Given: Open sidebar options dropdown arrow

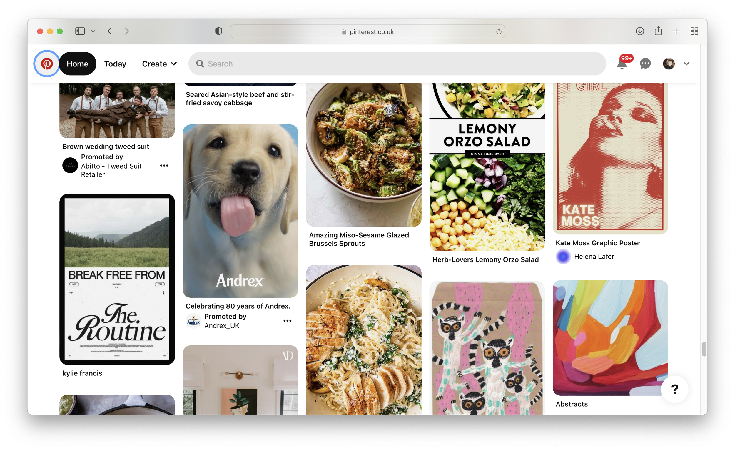Looking at the screenshot, I should [93, 31].
